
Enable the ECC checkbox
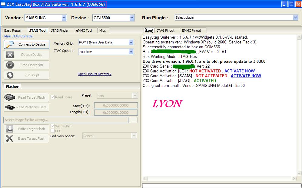point(52,131)
